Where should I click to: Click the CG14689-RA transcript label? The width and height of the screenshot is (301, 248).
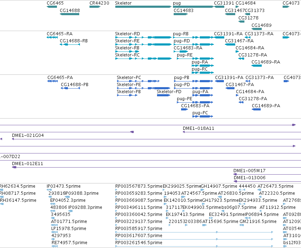coord(266,62)
